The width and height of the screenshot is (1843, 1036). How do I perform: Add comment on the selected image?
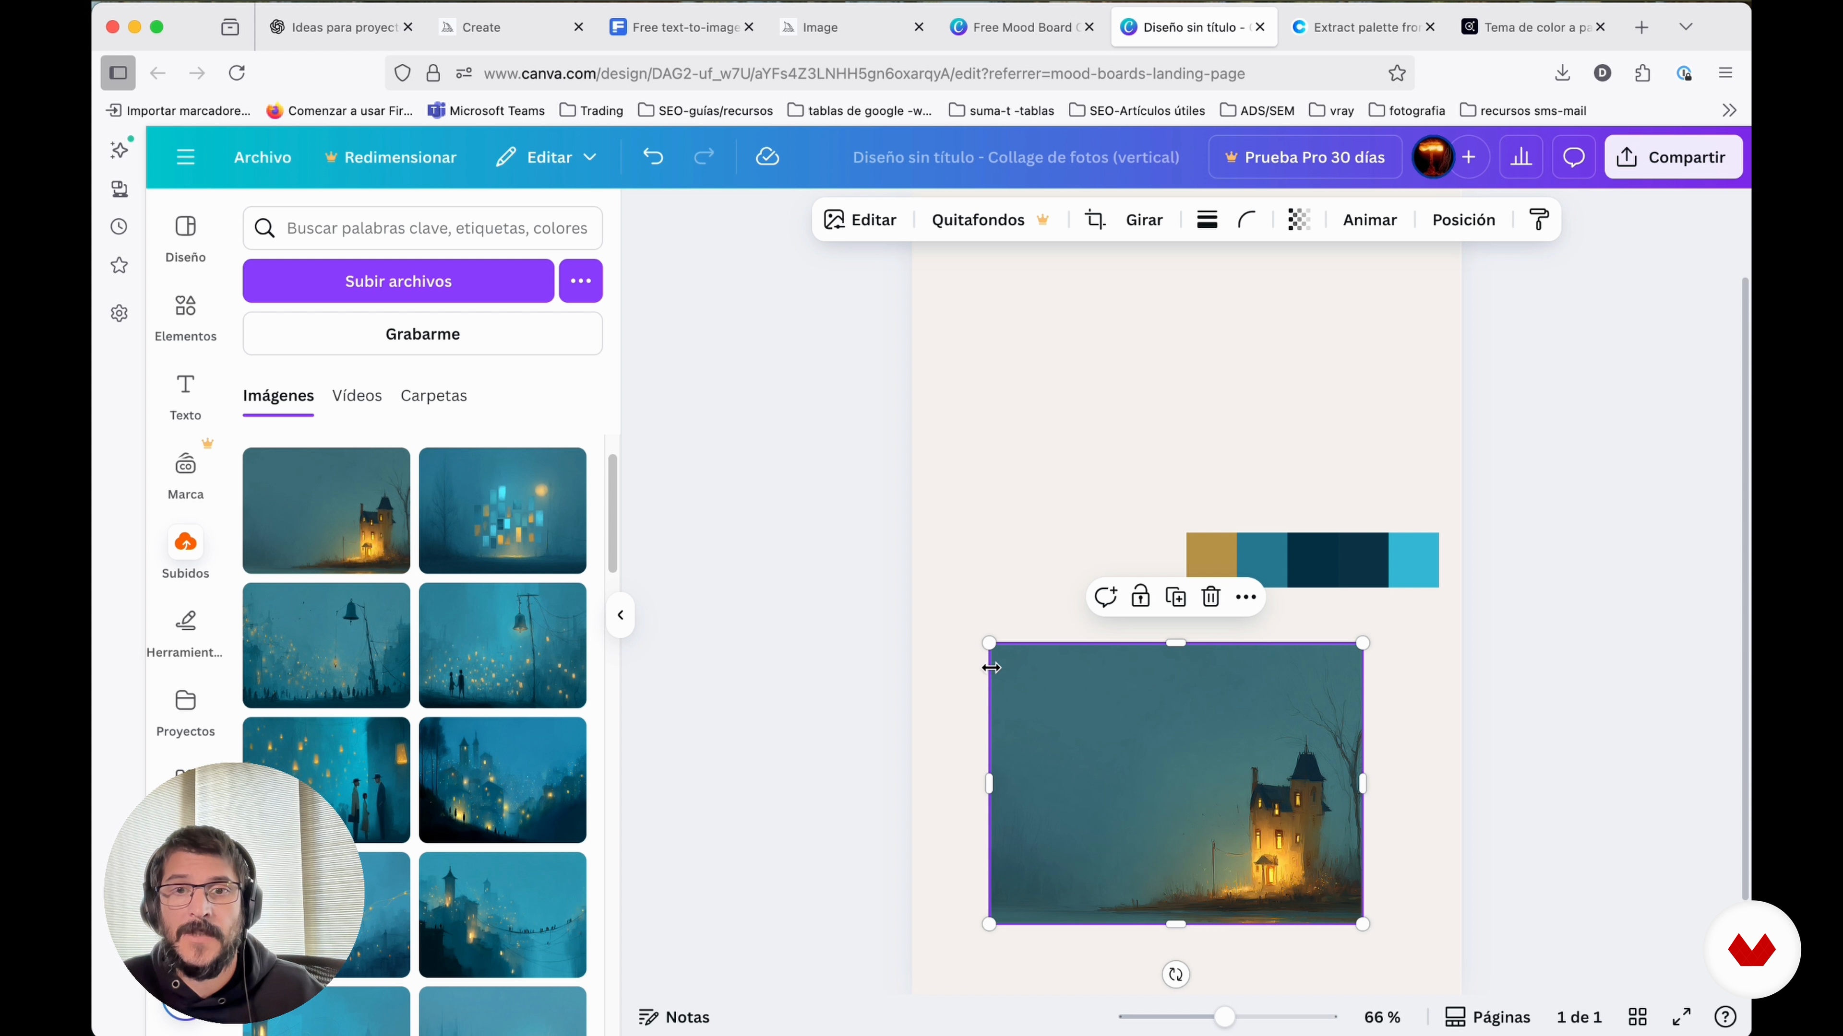pos(1105,597)
